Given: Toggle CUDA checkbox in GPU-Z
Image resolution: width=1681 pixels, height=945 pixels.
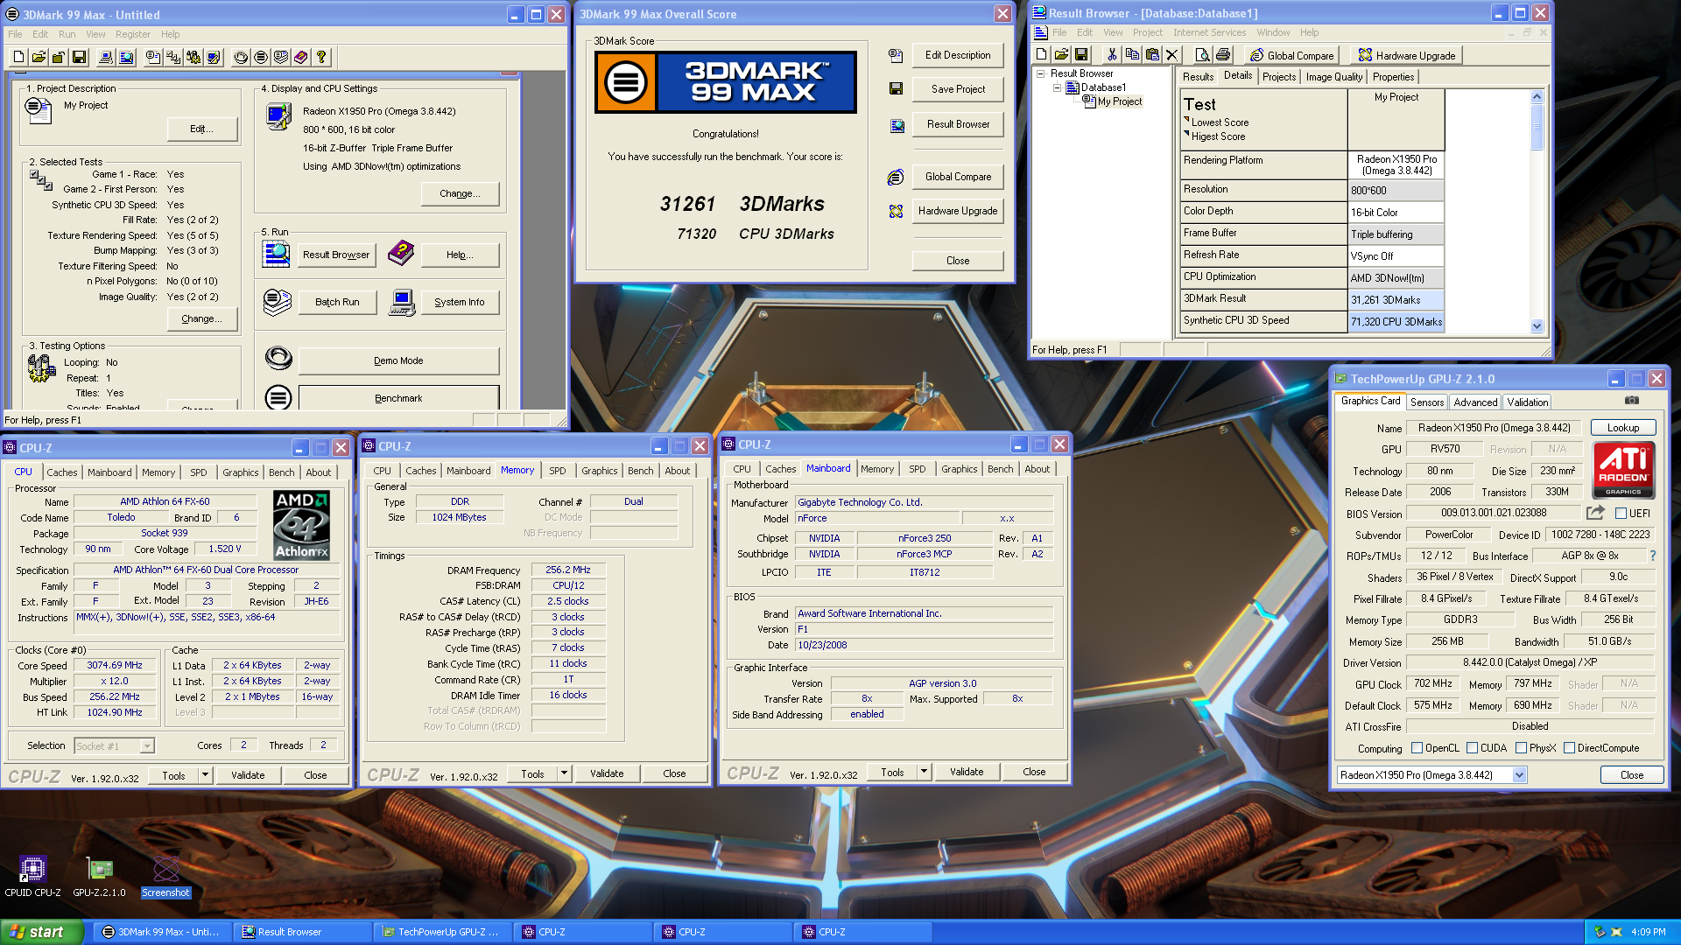Looking at the screenshot, I should pos(1473,748).
